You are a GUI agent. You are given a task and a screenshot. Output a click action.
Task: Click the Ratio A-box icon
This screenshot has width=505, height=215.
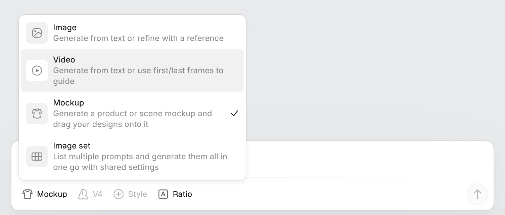(x=163, y=194)
